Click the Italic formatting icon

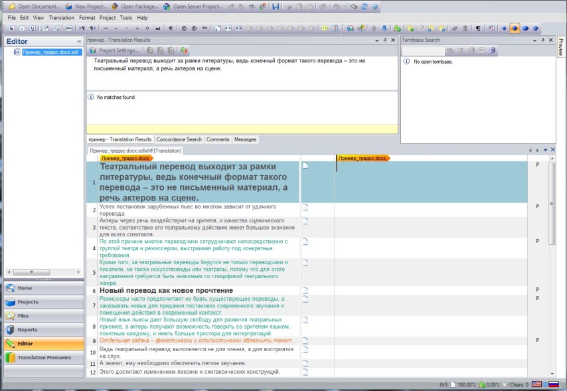[x=22, y=29]
